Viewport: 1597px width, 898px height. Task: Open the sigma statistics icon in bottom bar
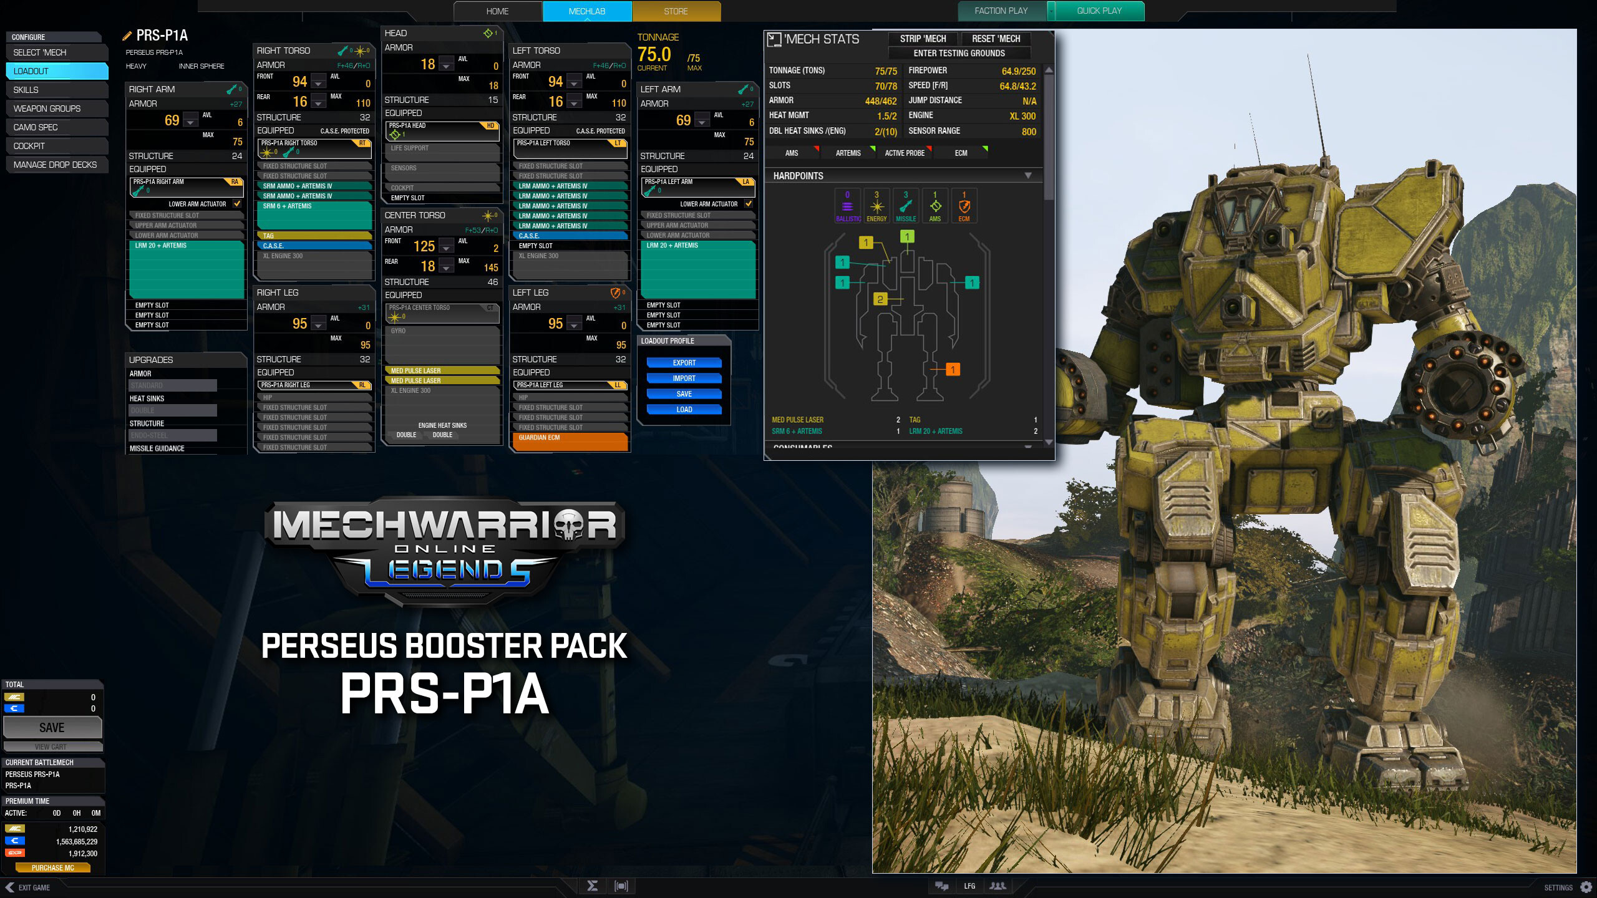pyautogui.click(x=593, y=886)
